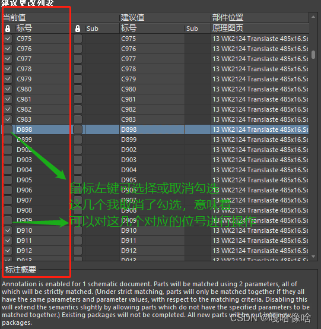Viewport: 321px width, 329px height.
Task: Uncheck the current-value checkbox for D910
Action: click(x=8, y=230)
